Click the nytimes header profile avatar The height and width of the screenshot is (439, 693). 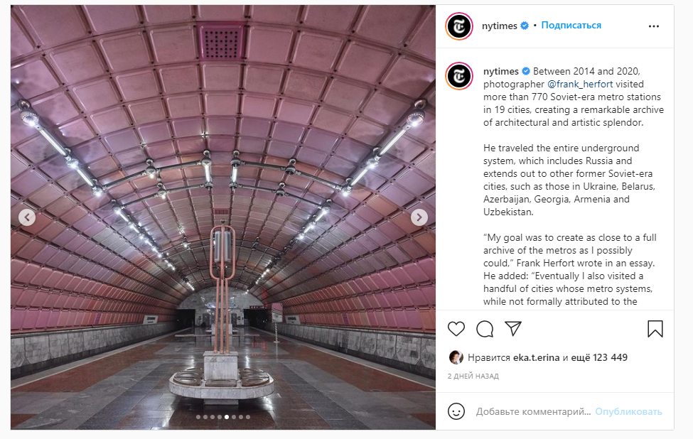click(459, 26)
